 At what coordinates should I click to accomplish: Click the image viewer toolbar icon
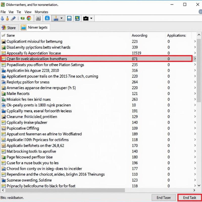pos(77,18)
